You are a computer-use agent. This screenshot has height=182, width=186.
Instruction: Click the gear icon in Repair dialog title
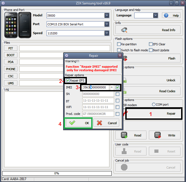[x=67, y=55]
